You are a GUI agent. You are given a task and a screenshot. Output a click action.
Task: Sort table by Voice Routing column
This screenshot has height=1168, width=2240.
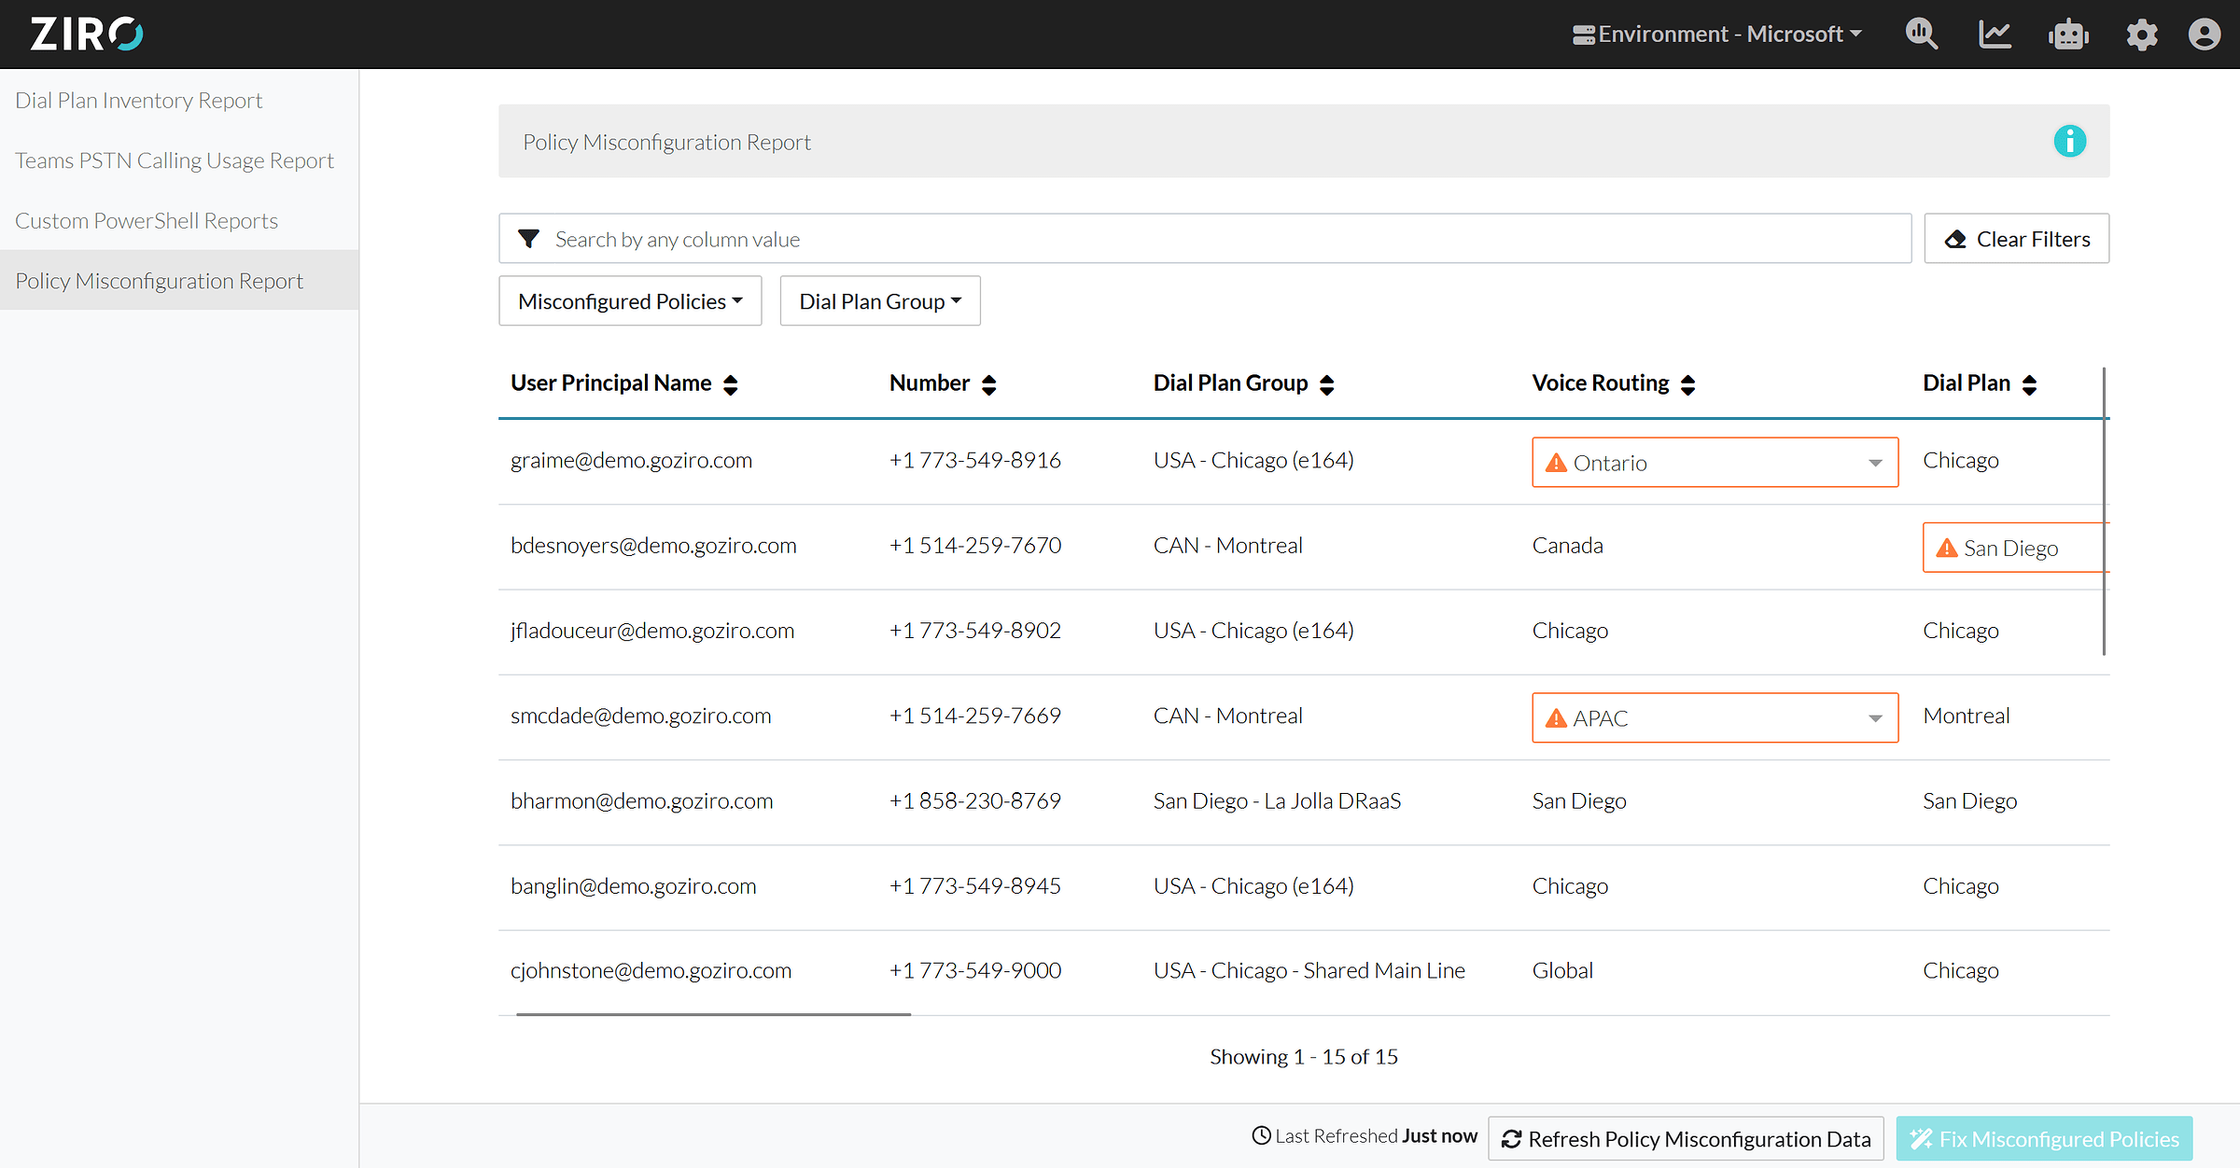(1687, 384)
